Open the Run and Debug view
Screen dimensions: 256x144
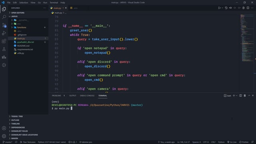(4, 33)
